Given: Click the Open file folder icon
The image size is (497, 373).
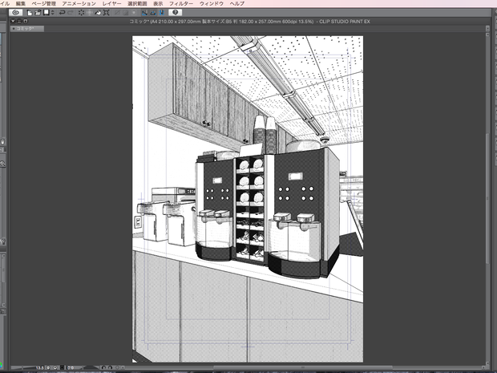Looking at the screenshot, I should point(38,13).
